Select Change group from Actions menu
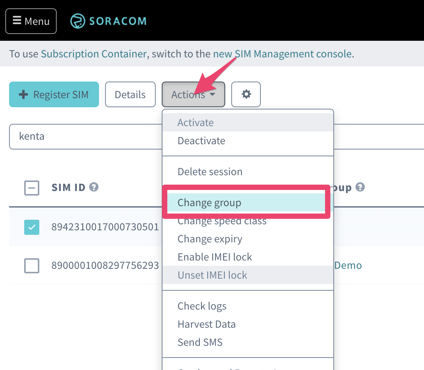This screenshot has height=370, width=424. coord(209,203)
